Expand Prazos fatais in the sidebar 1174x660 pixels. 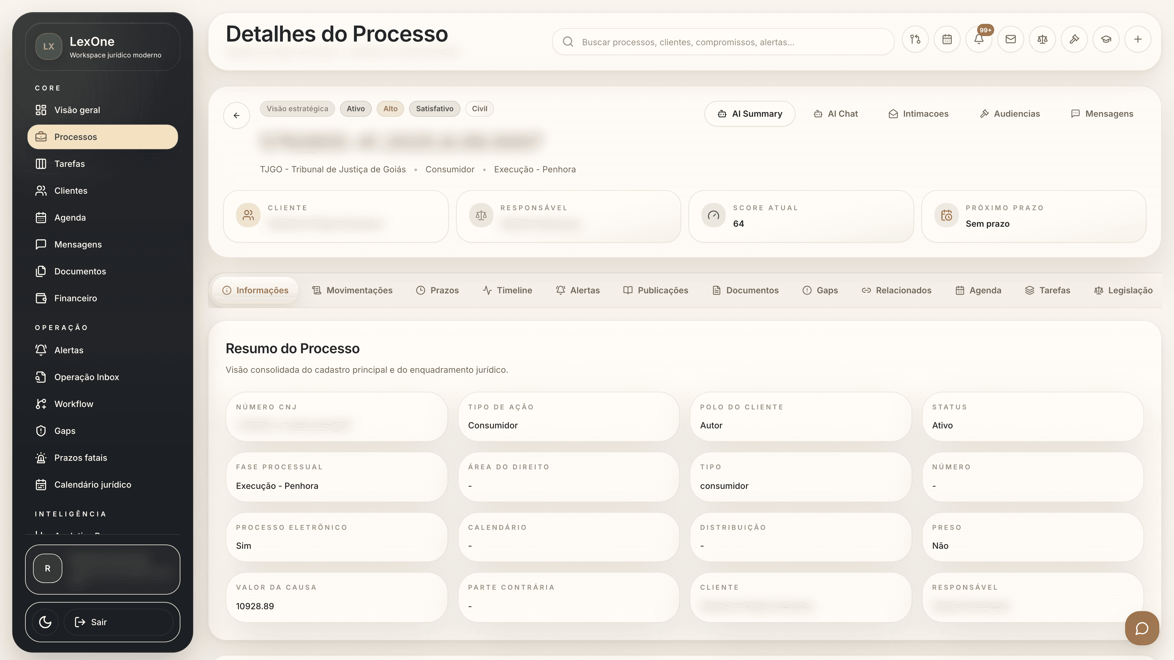point(80,457)
